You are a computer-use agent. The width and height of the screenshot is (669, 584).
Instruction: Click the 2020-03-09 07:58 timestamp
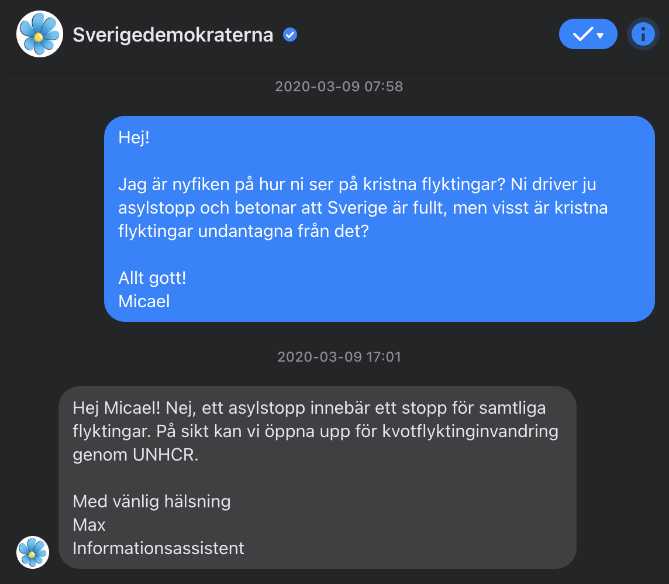click(x=339, y=87)
